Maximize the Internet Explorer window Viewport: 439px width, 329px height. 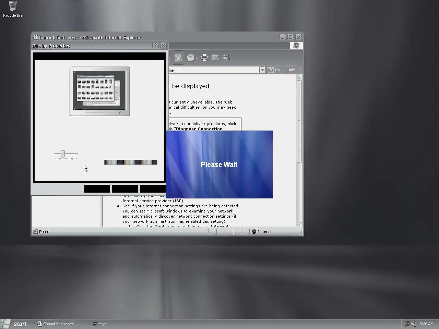click(x=290, y=37)
